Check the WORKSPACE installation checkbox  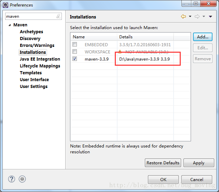(74, 51)
